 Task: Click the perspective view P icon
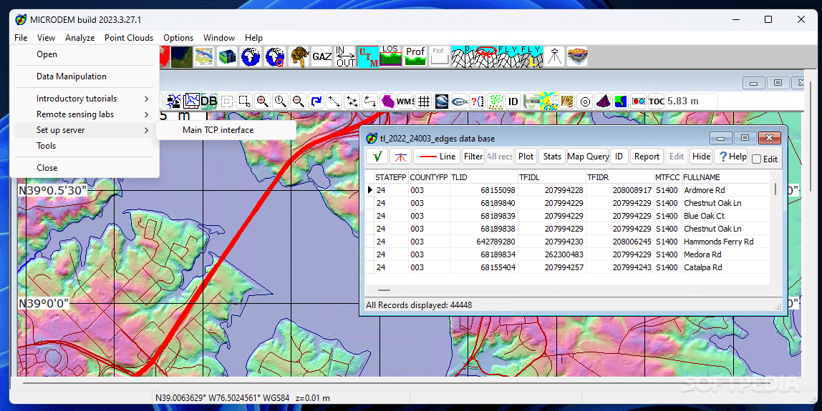pyautogui.click(x=463, y=56)
